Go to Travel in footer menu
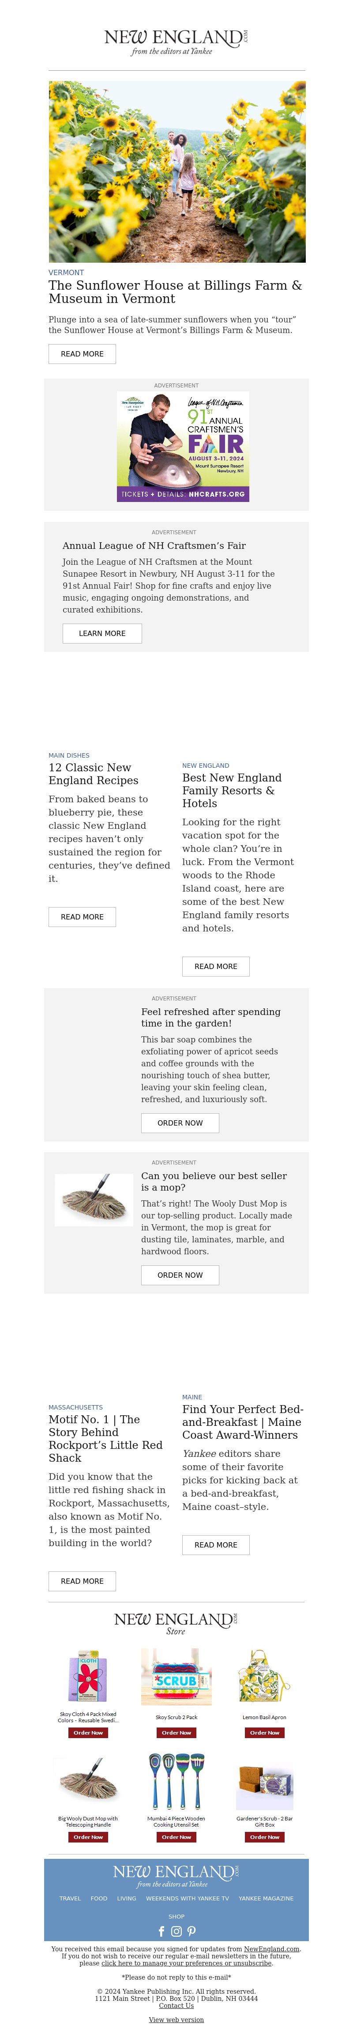The width and height of the screenshot is (353, 2034). (70, 1898)
